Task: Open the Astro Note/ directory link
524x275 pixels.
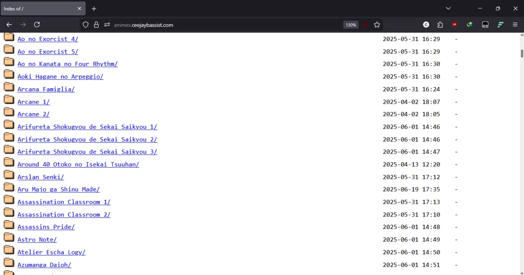Action: tap(37, 240)
